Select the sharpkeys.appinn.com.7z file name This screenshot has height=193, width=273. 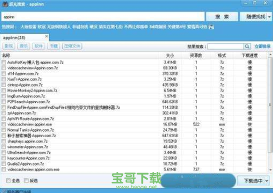(x=27, y=141)
